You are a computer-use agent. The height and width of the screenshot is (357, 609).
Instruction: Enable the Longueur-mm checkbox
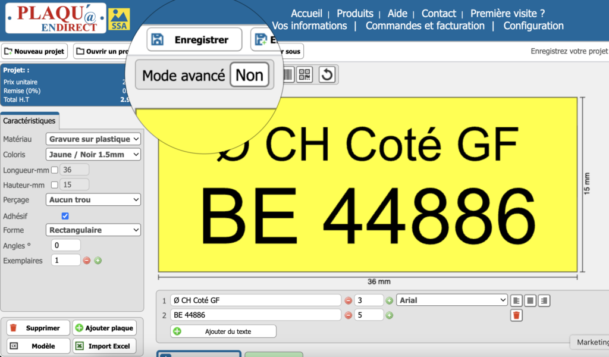tap(55, 170)
